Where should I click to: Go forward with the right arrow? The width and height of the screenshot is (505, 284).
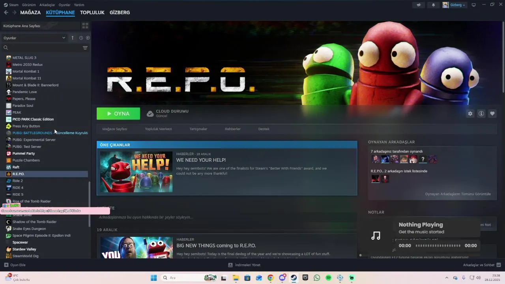(x=14, y=13)
